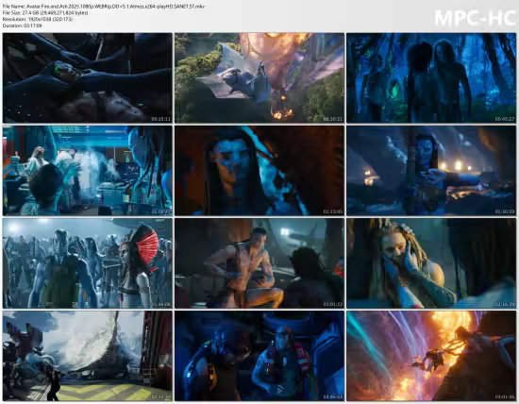This screenshot has width=519, height=404.
Task: Click the 02:16:29 timestamp label
Action: click(x=505, y=304)
